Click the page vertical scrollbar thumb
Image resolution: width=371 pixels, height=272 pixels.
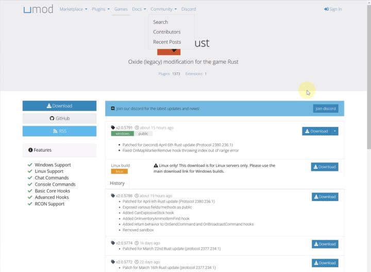click(x=368, y=77)
